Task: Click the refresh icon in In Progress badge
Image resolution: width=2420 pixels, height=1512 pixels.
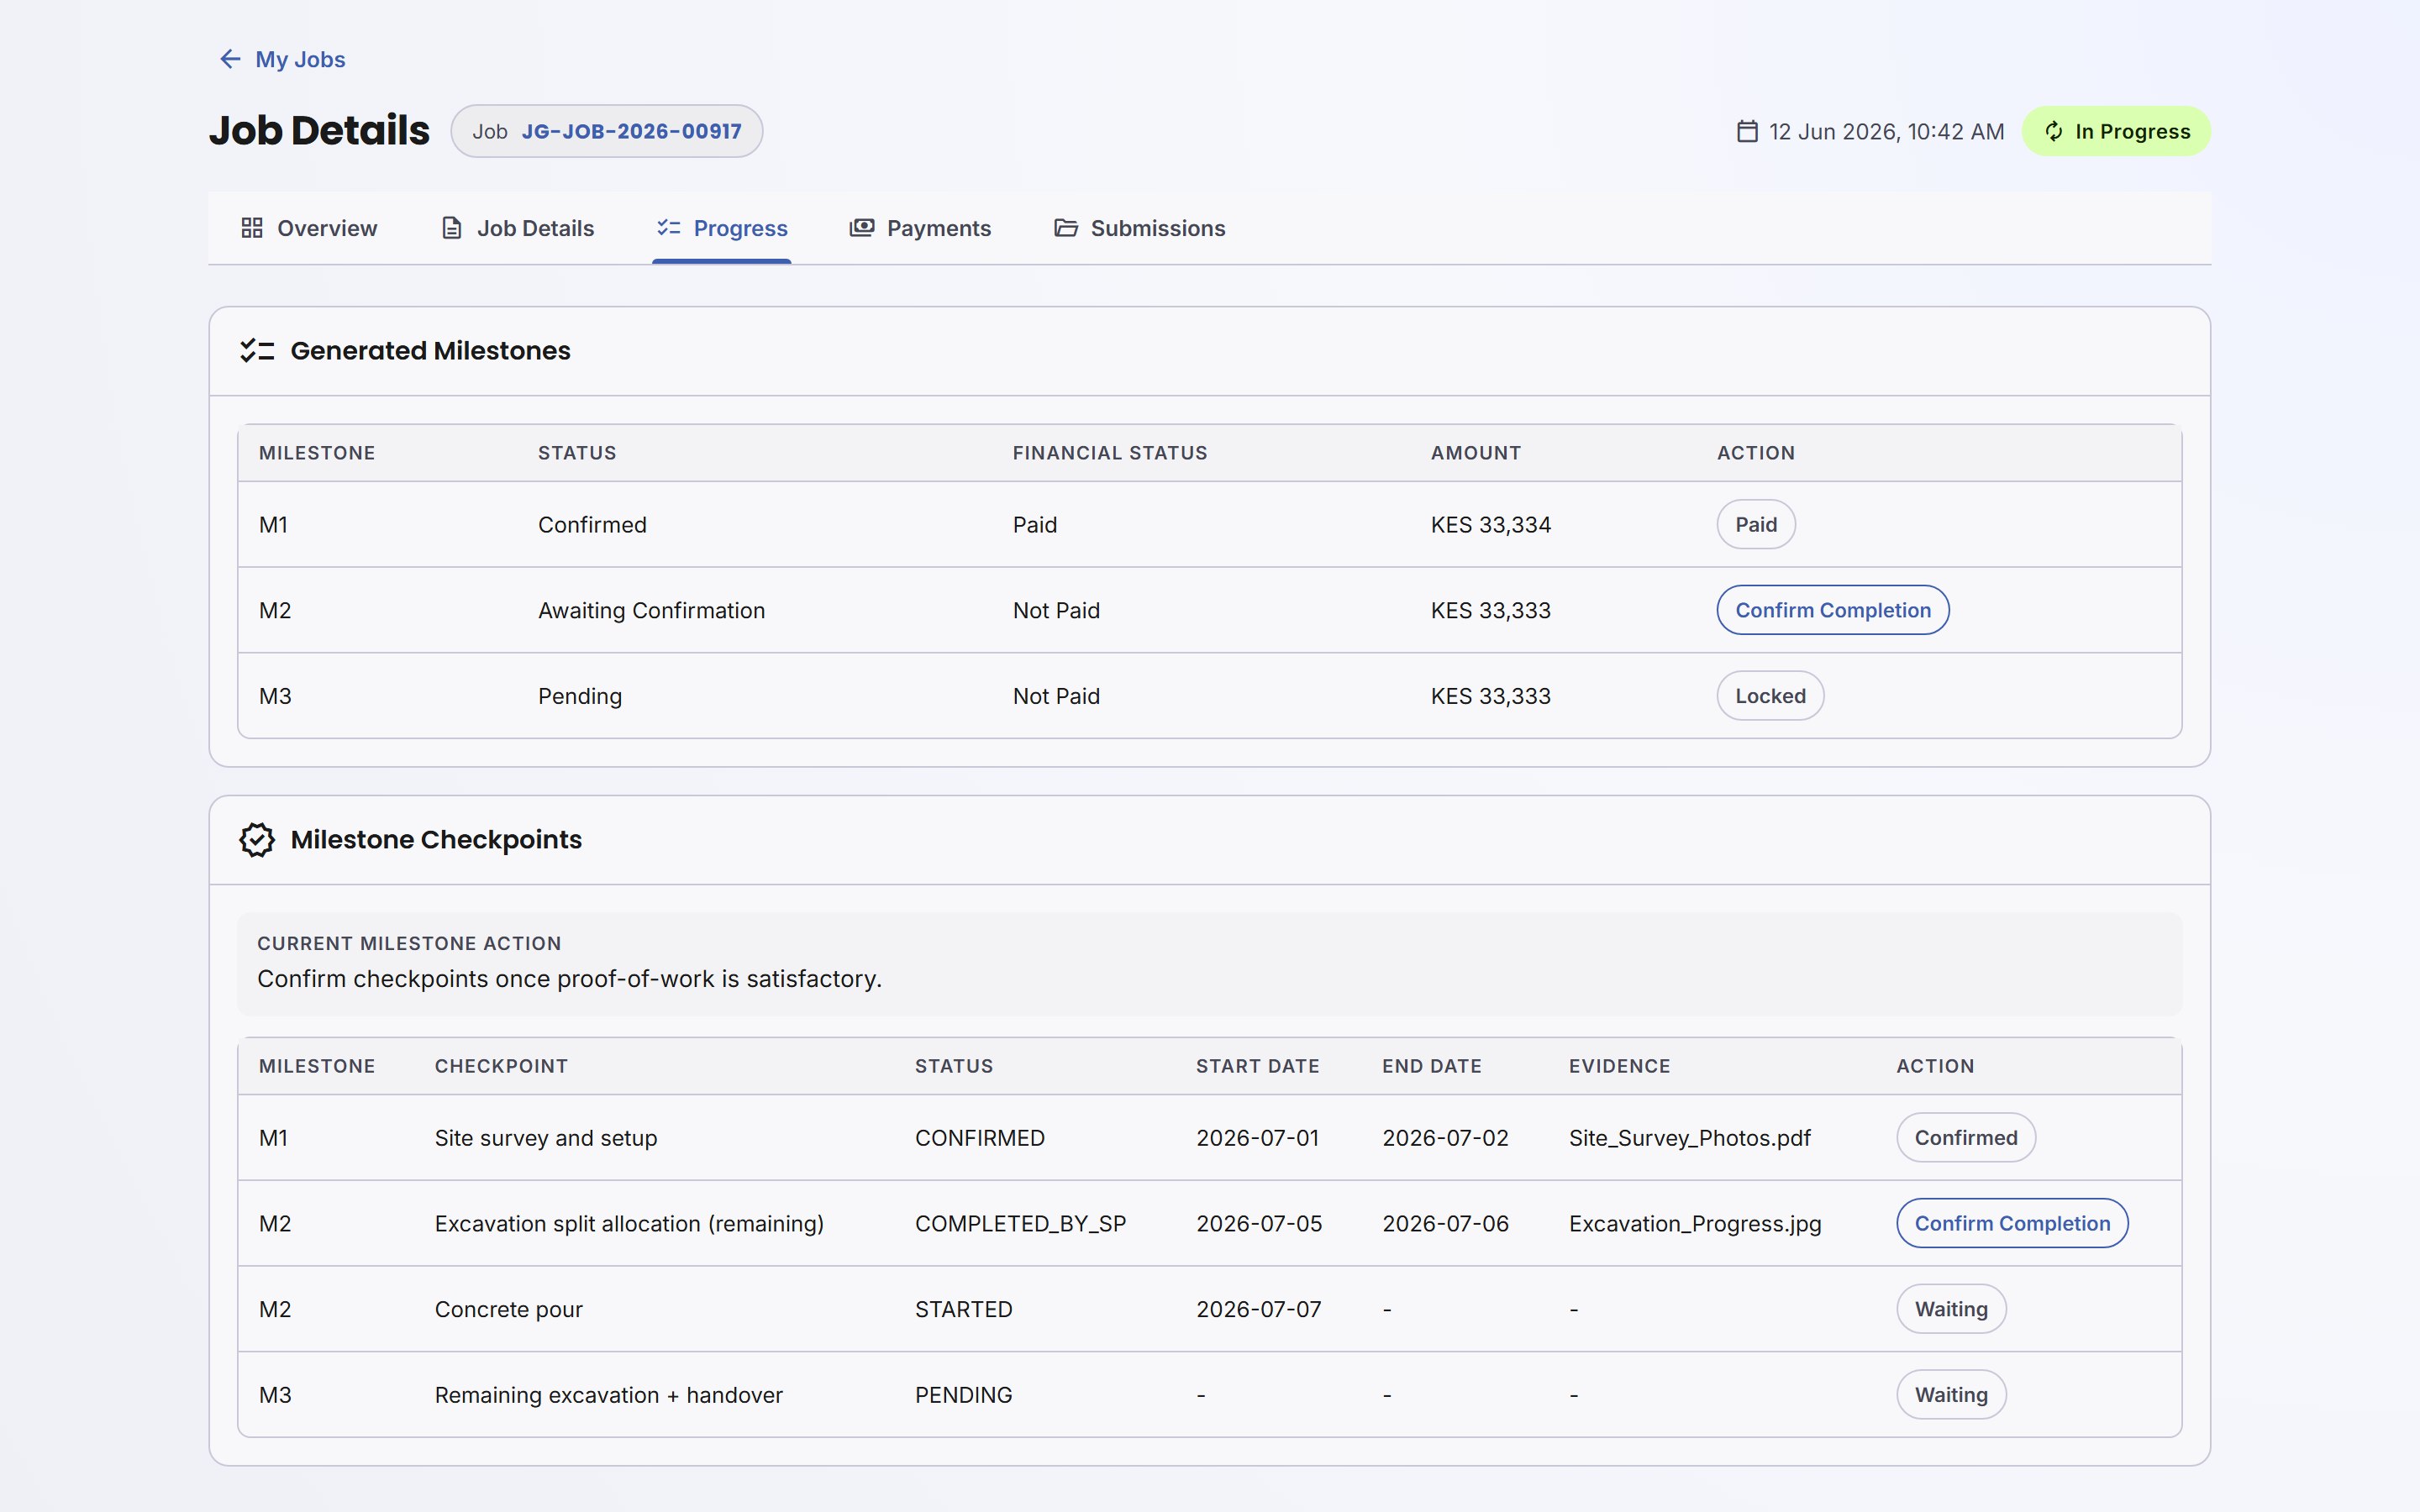Action: 2053,131
